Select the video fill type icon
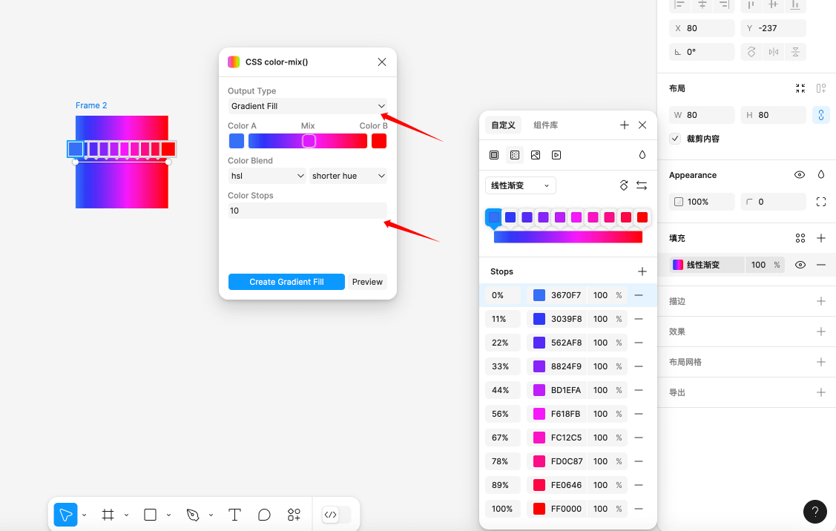 coord(557,155)
